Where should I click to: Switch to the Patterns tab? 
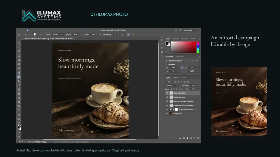(193, 39)
